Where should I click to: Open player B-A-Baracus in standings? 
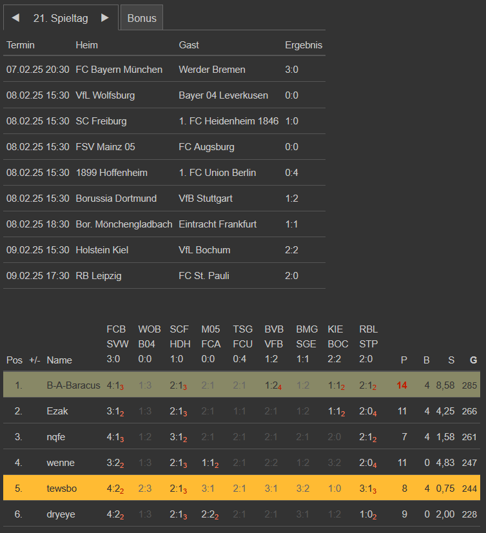pyautogui.click(x=73, y=385)
